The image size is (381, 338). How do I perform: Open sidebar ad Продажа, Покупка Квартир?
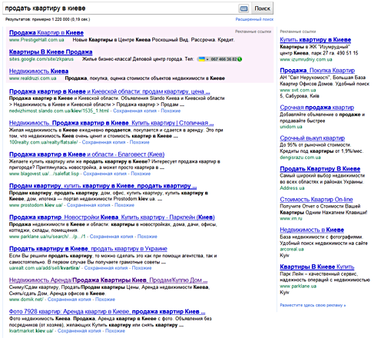tap(317, 70)
